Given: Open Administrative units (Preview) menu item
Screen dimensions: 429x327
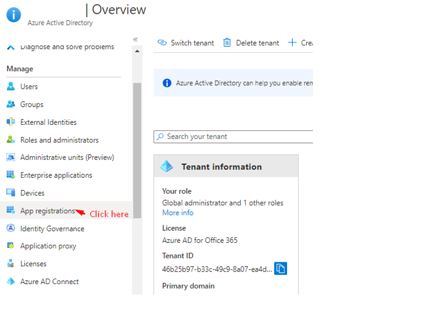Looking at the screenshot, I should [x=67, y=157].
